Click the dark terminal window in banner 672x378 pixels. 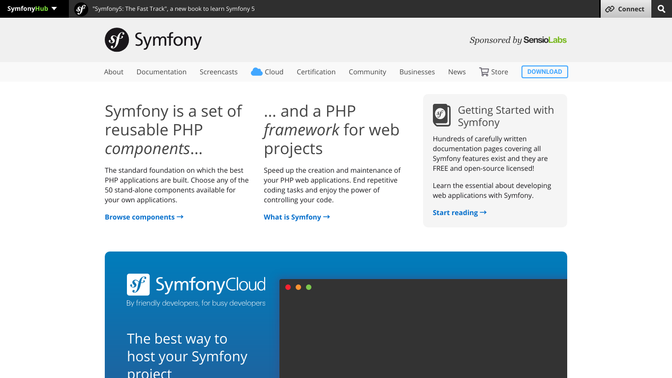coord(423,329)
